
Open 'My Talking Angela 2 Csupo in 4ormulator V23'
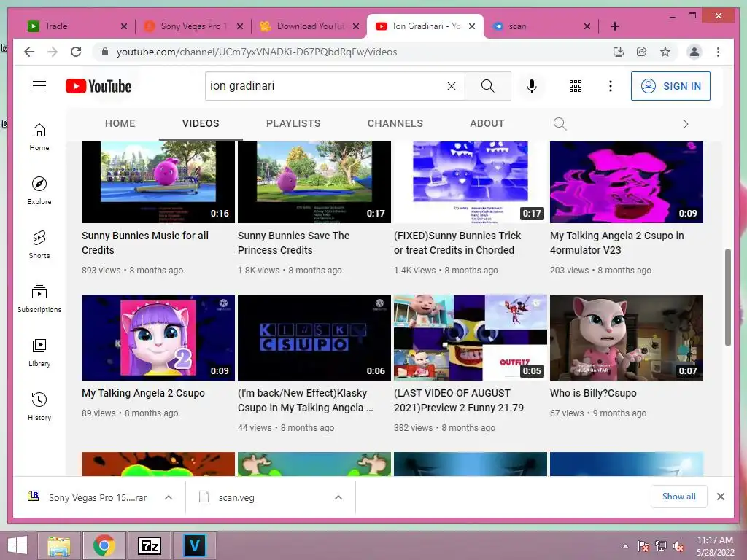[x=616, y=242]
